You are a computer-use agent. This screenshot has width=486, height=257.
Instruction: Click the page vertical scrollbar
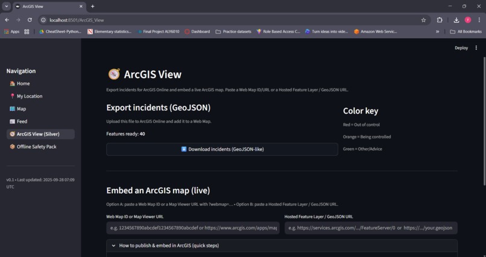[484, 121]
